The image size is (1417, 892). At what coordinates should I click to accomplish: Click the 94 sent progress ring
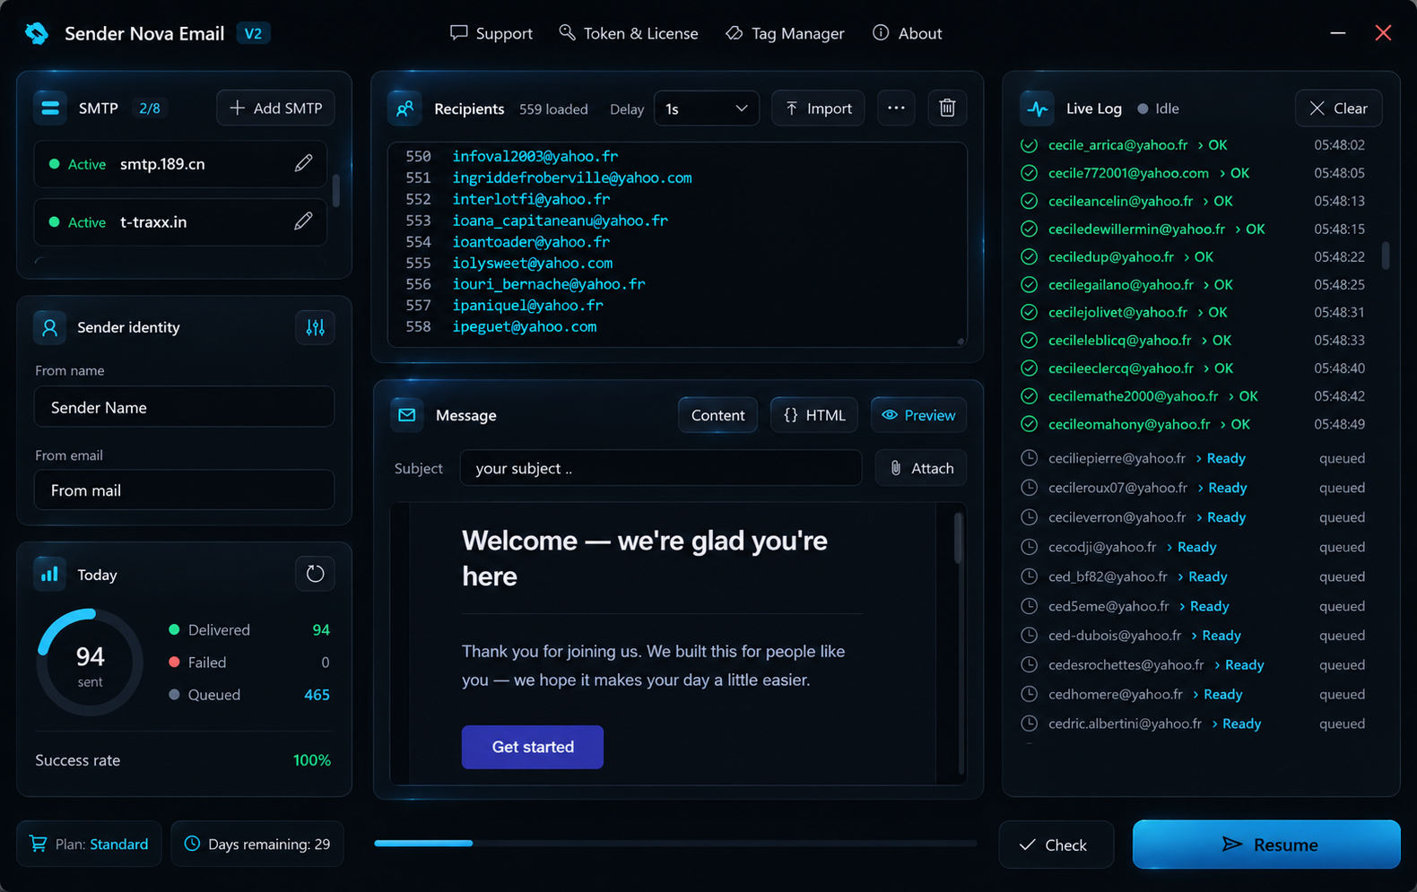[x=90, y=663]
